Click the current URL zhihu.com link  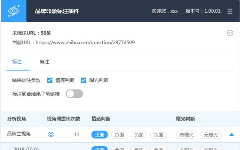85,42
